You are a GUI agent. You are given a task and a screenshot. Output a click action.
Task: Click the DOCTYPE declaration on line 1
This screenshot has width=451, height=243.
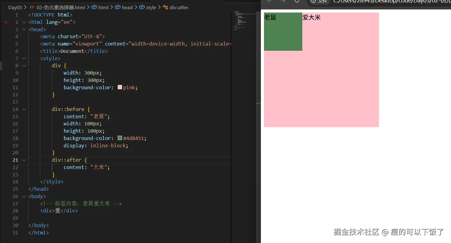[x=50, y=15]
